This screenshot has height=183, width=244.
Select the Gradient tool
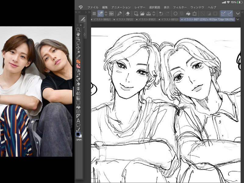(x=78, y=98)
